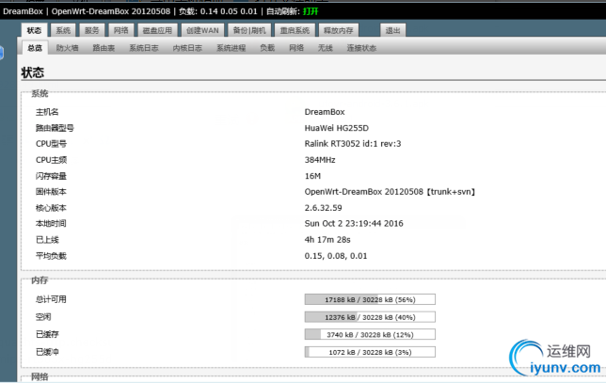Click the 路由器型号 label
Viewport: 606px width, 383px height.
tap(55, 128)
